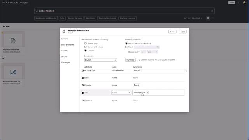Viewport: 249px width, 140px height.
Task: Click the Last Run Success status text
Action: pos(158,60)
